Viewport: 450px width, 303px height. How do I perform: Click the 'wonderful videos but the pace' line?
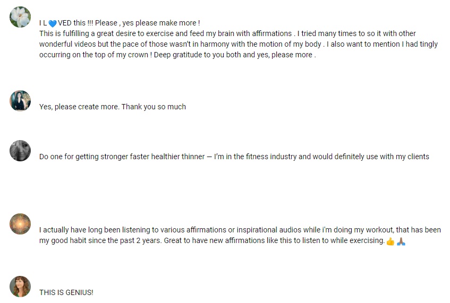click(239, 44)
